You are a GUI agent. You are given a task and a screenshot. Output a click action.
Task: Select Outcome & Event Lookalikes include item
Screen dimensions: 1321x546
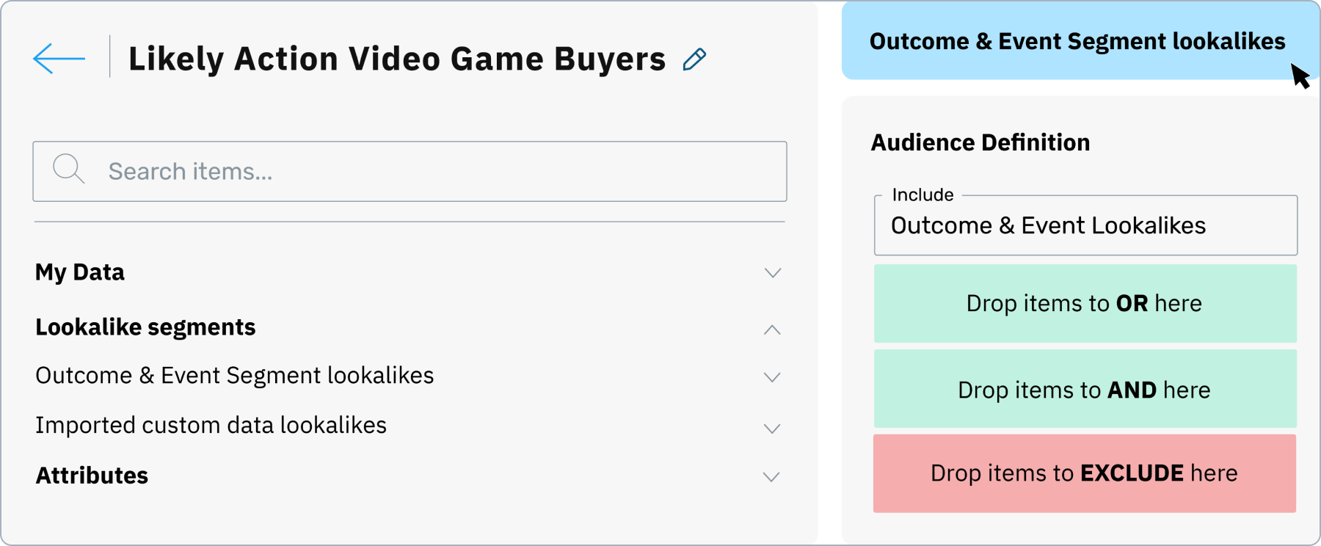[x=1085, y=225]
